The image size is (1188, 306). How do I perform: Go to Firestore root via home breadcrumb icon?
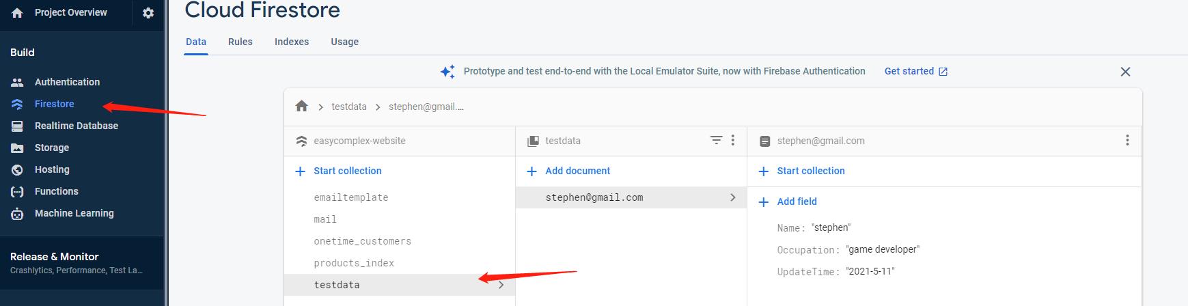[x=301, y=106]
